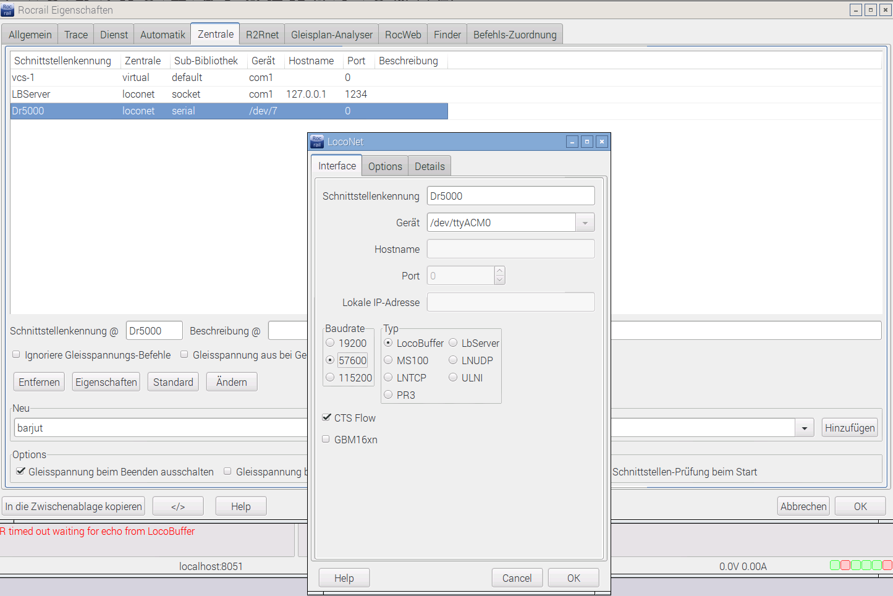Click the Schnittstellenkennung @ field in main window
893x596 pixels.
tap(154, 331)
